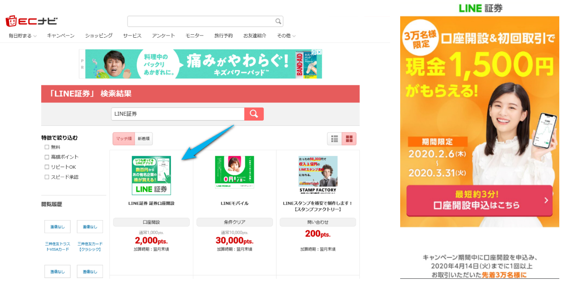Open the お友達紹介 menu item
The height and width of the screenshot is (281, 565).
(255, 36)
